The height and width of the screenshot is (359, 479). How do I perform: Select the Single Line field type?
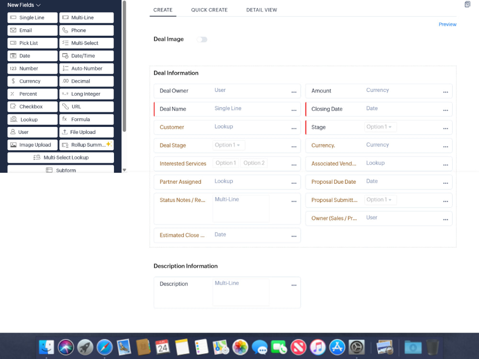click(x=33, y=18)
